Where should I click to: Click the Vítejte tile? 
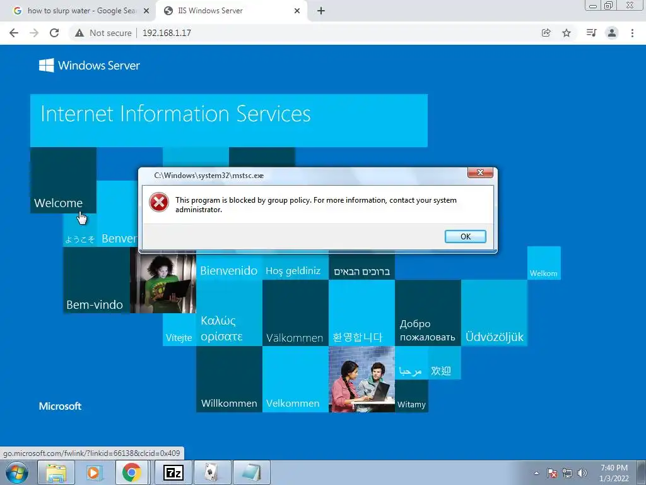point(179,330)
